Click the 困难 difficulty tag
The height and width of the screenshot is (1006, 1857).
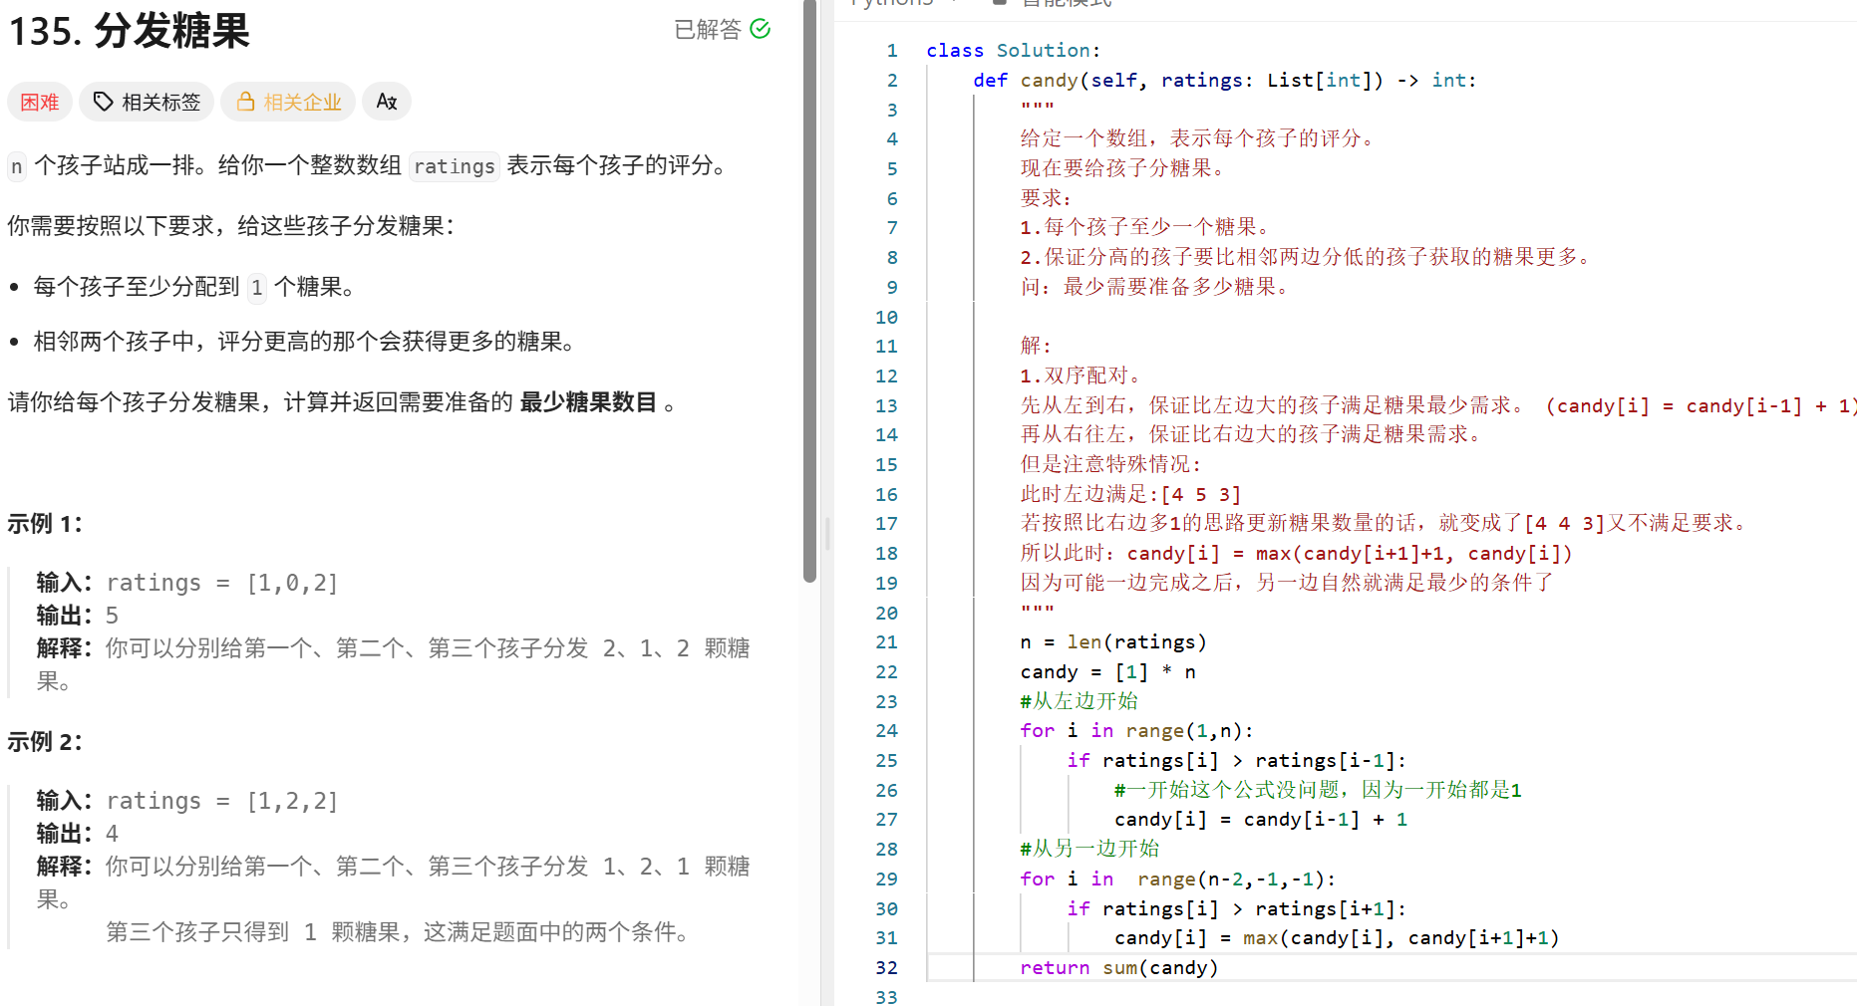tap(40, 102)
